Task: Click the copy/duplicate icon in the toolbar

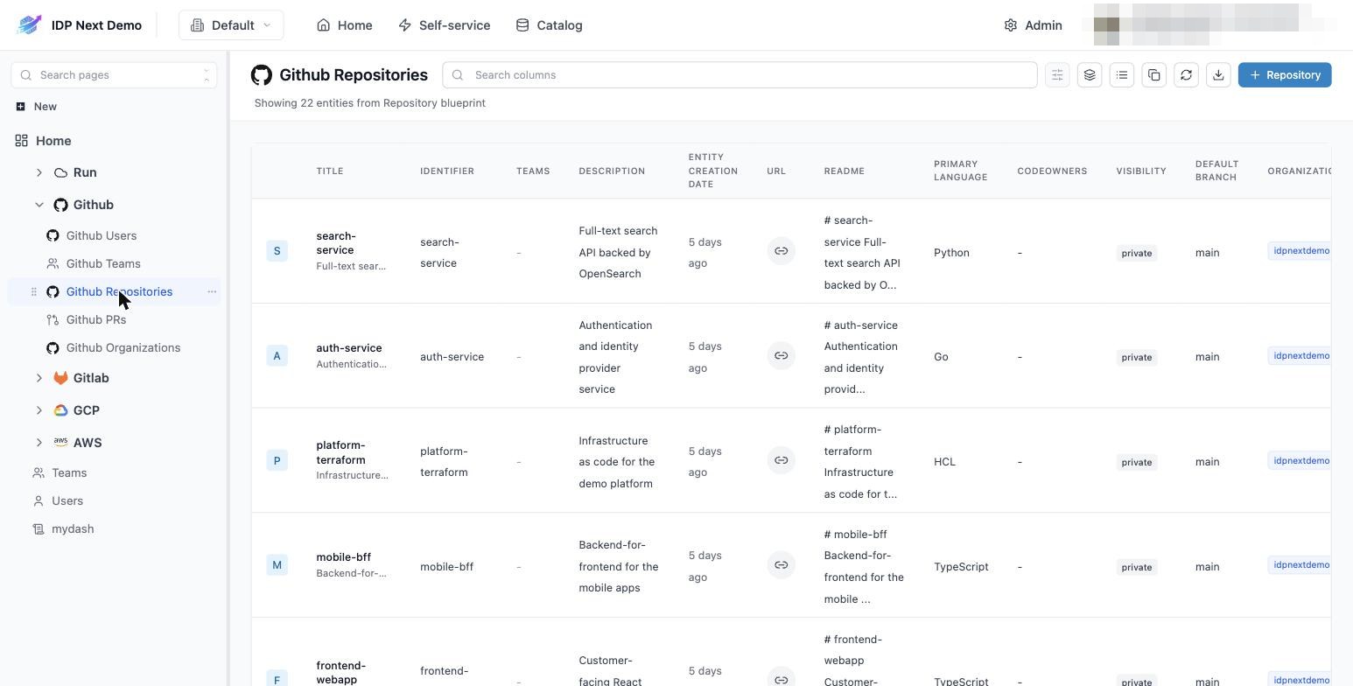Action: [1154, 75]
